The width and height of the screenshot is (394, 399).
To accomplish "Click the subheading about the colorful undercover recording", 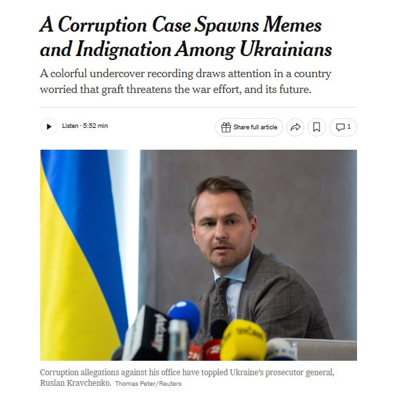I will [185, 81].
